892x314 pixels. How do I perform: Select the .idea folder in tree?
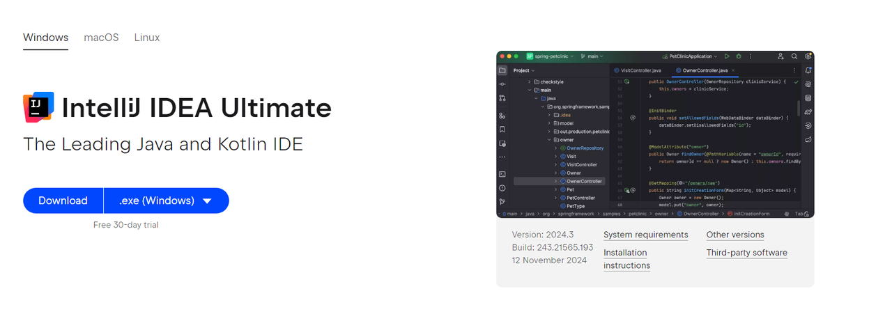[x=566, y=115]
